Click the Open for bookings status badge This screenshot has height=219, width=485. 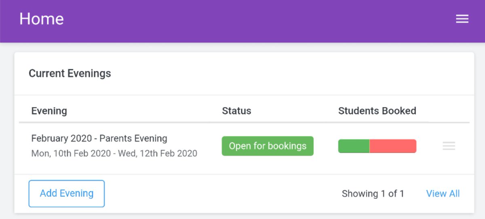[x=268, y=146]
